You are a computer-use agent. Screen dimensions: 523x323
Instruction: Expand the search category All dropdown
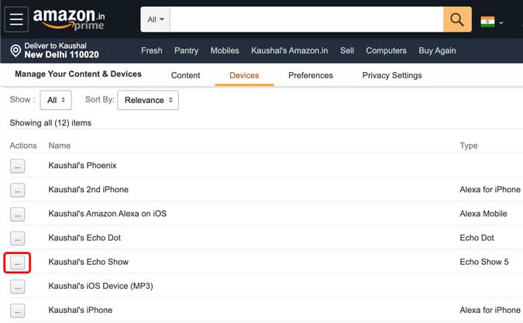pos(156,19)
